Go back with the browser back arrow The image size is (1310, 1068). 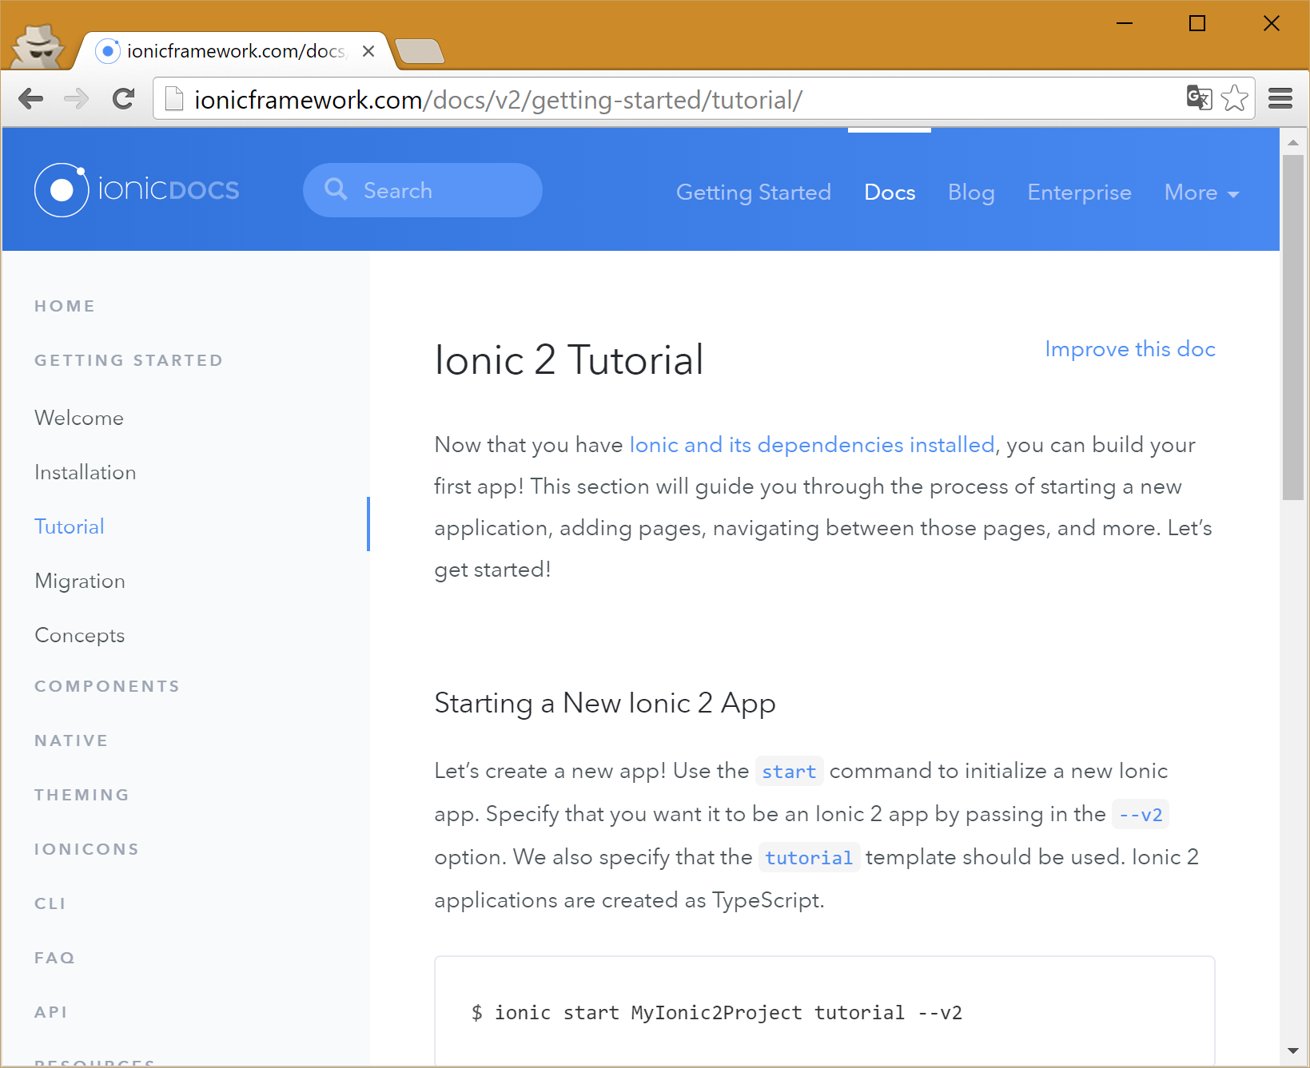pos(31,99)
